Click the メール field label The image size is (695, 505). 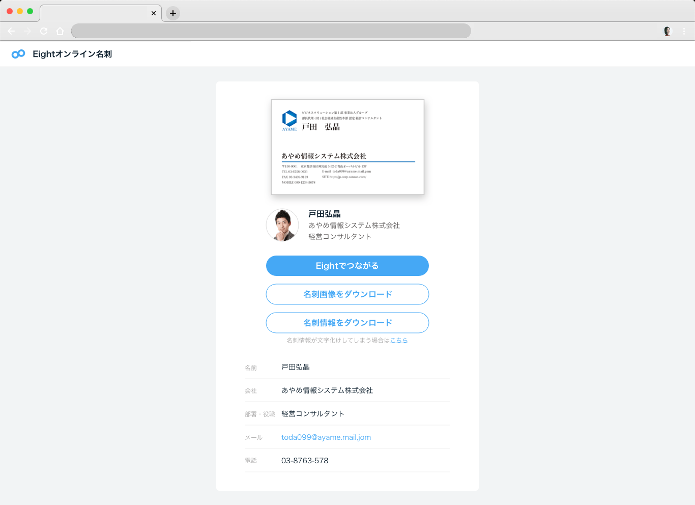coord(254,438)
